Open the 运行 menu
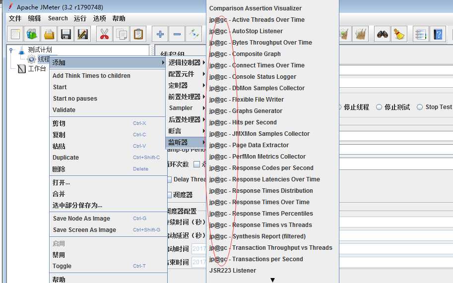The image size is (453, 283). pyautogui.click(x=80, y=18)
